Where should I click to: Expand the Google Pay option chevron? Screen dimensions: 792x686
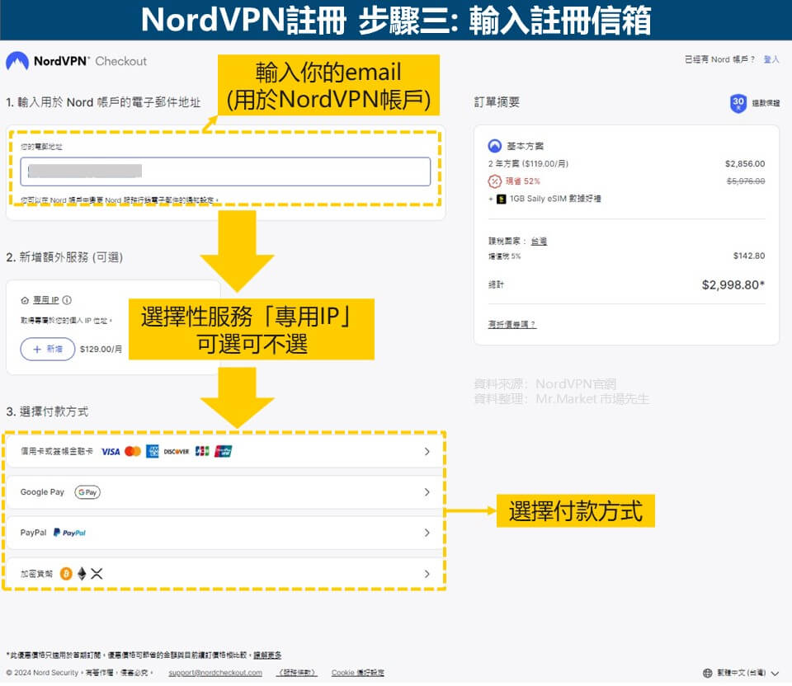[427, 493]
